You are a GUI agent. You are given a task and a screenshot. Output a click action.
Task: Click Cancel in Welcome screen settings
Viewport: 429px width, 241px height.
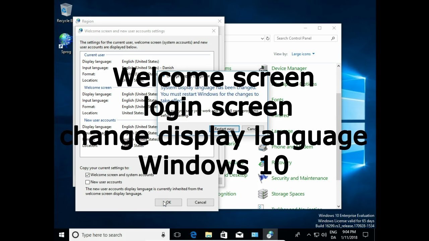[x=200, y=202]
